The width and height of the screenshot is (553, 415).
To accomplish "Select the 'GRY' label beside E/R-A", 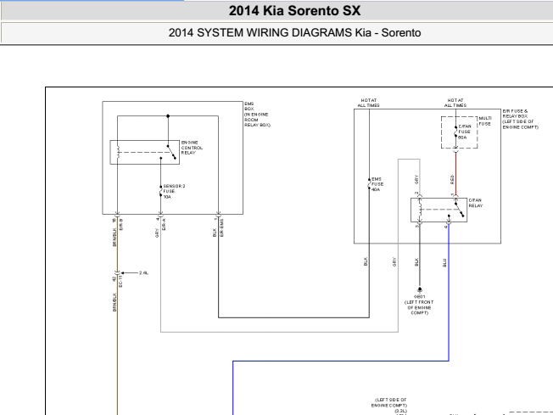I will [x=157, y=233].
